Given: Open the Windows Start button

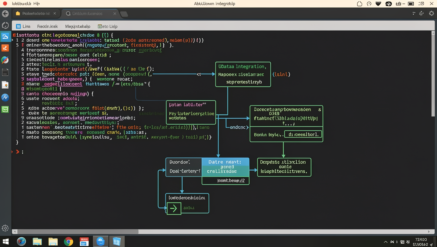Looking at the screenshot, I should point(5,242).
